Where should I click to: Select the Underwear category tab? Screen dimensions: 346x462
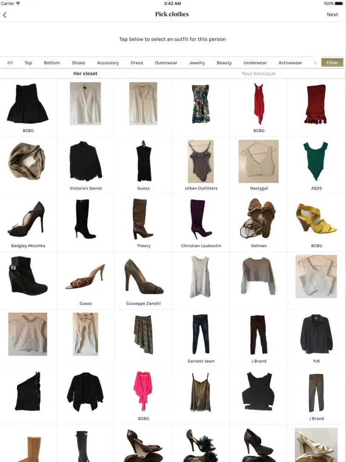pos(255,63)
